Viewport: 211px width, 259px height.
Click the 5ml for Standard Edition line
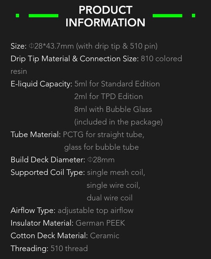pyautogui.click(x=117, y=84)
